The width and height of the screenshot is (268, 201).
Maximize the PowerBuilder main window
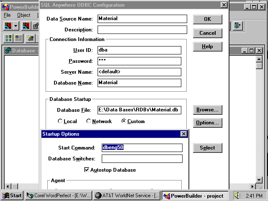254,7
